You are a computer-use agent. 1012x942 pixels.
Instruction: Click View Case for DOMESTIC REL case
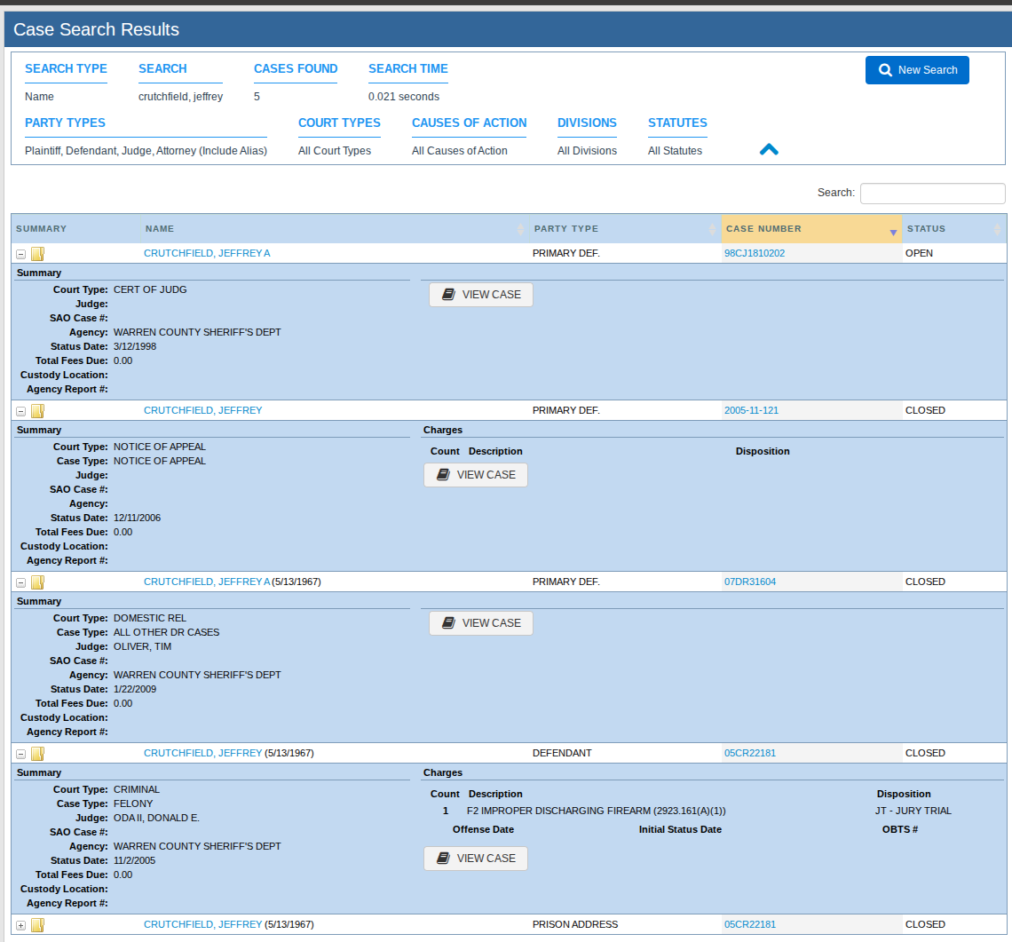481,623
